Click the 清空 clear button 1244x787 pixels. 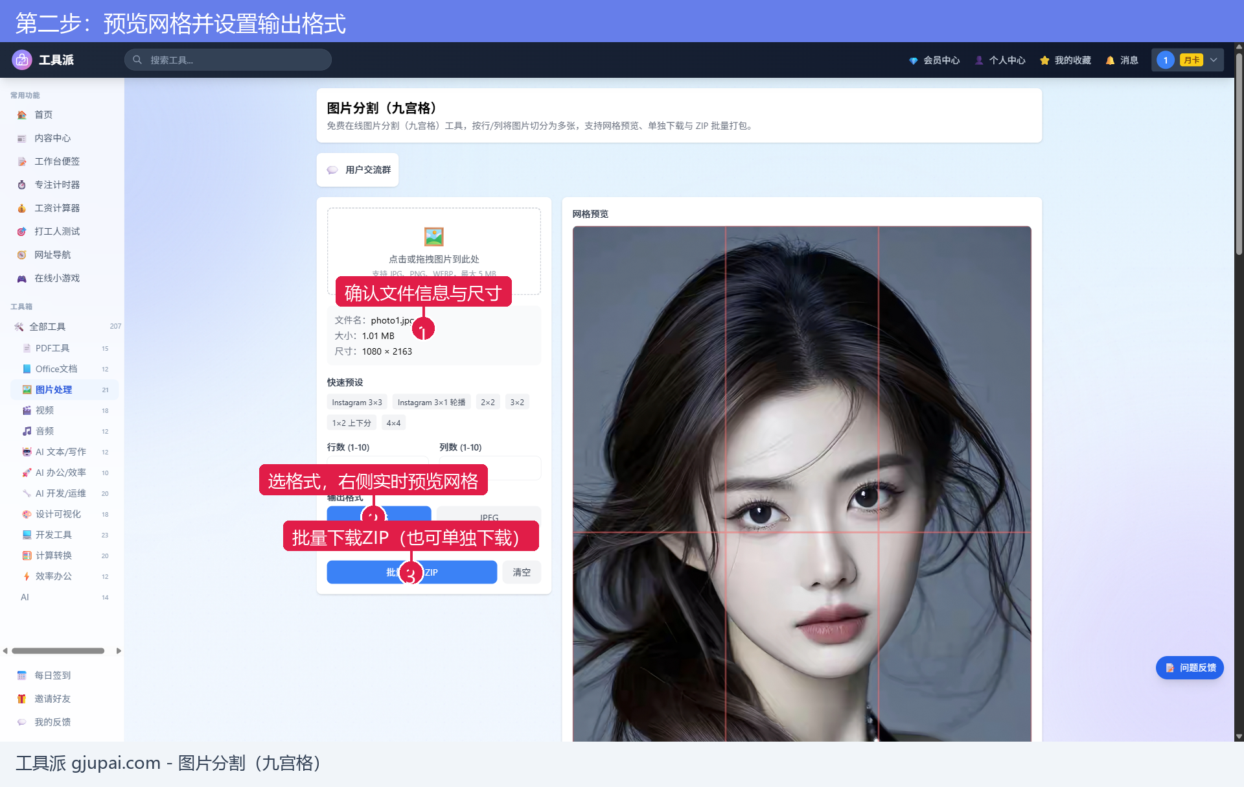tap(522, 572)
